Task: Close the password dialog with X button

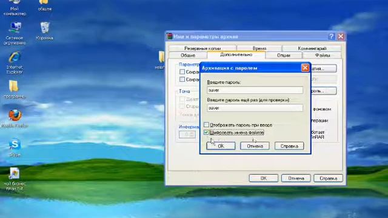Action: 305,67
